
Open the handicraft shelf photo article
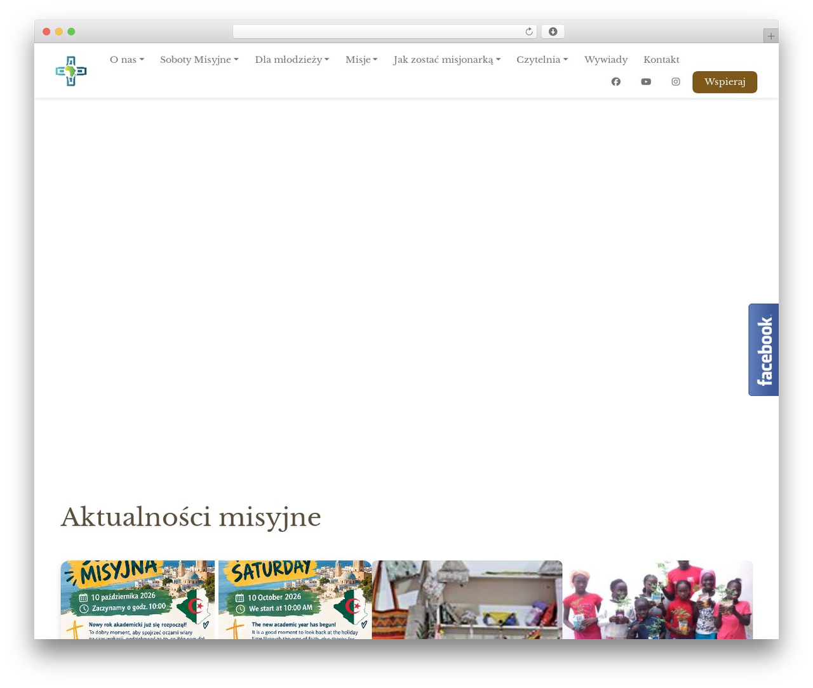tap(467, 600)
